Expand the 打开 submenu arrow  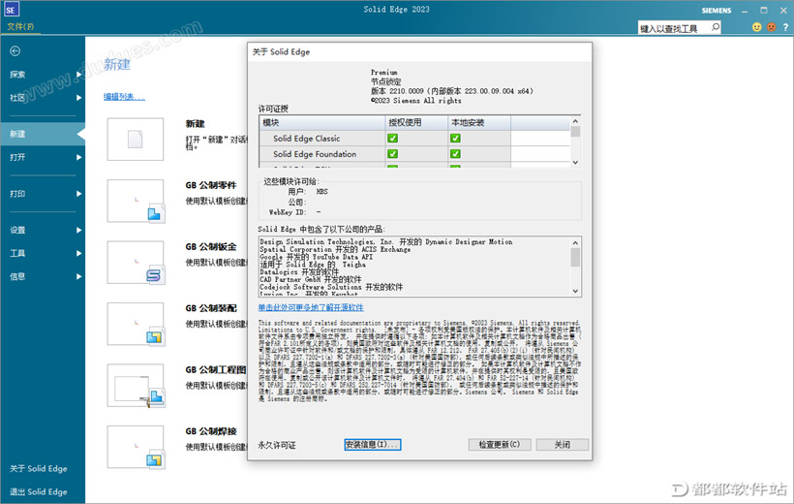tap(78, 157)
